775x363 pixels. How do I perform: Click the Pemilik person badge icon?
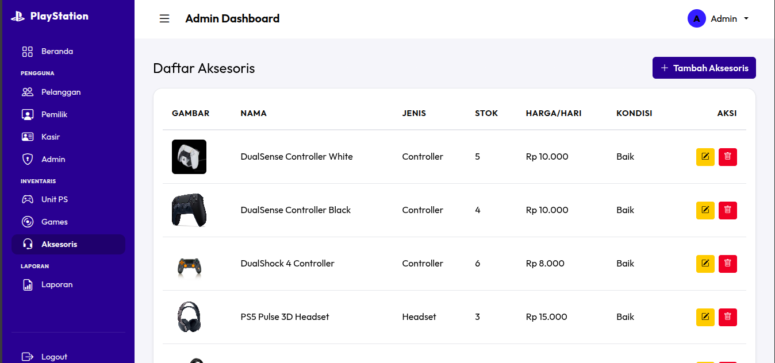[28, 115]
